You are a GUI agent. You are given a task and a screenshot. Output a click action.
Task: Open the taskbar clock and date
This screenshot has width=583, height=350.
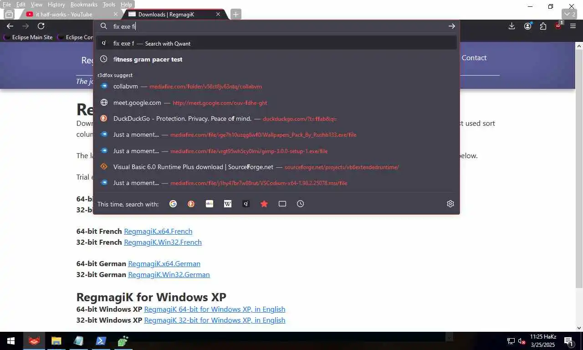click(x=543, y=341)
